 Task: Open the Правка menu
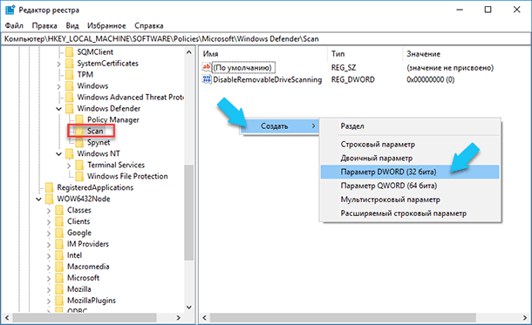[x=44, y=26]
